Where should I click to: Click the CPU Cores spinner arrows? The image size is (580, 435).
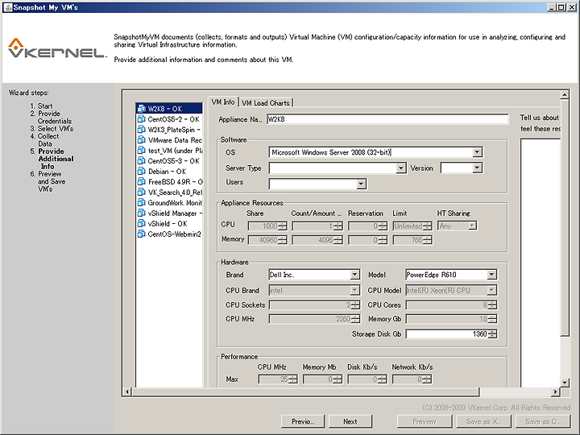point(492,305)
